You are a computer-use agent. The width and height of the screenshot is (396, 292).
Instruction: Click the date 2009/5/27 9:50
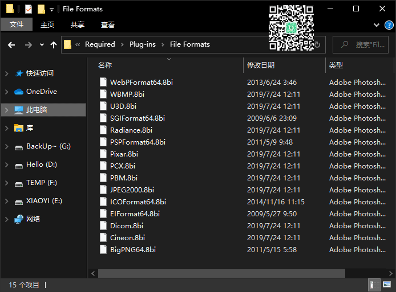[x=272, y=213]
